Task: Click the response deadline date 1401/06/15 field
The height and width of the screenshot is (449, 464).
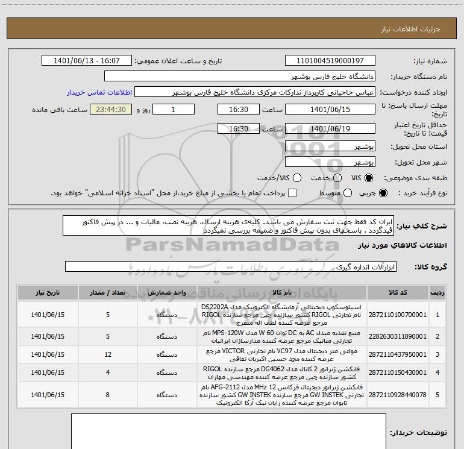Action: click(330, 110)
